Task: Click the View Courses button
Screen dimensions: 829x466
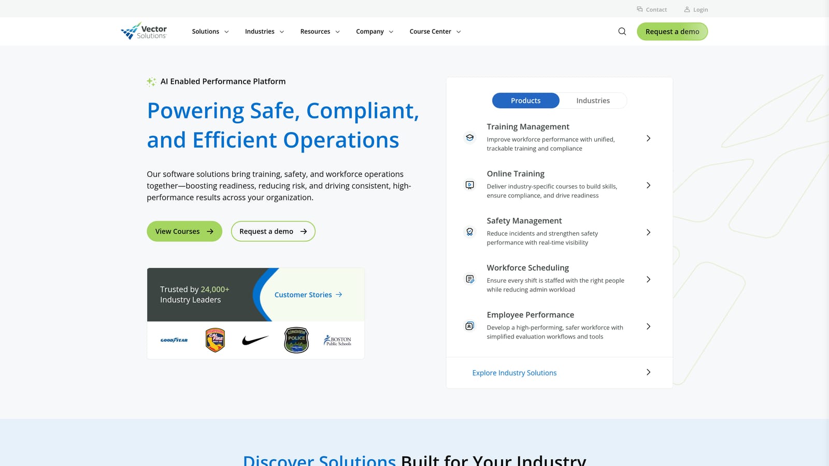Action: (x=184, y=231)
